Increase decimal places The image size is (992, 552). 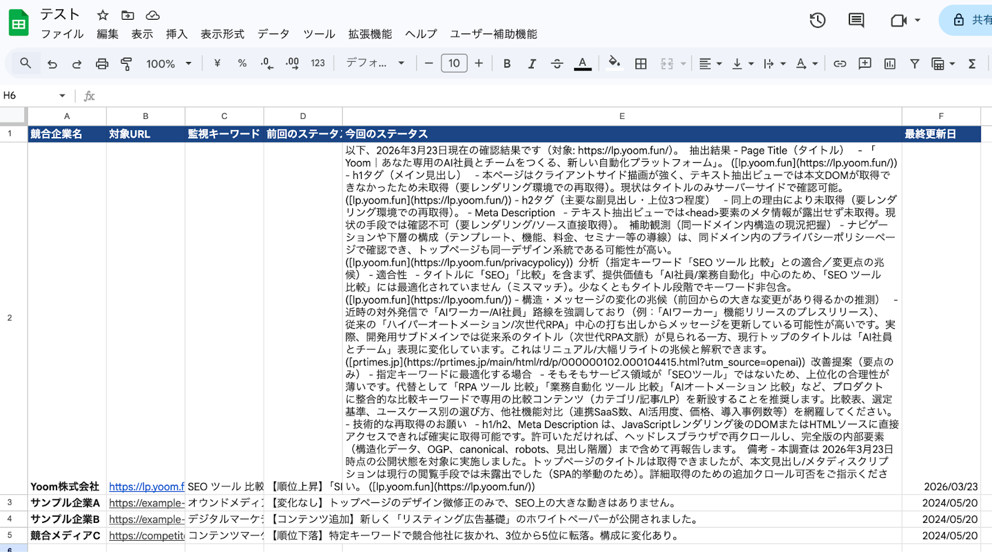[292, 63]
